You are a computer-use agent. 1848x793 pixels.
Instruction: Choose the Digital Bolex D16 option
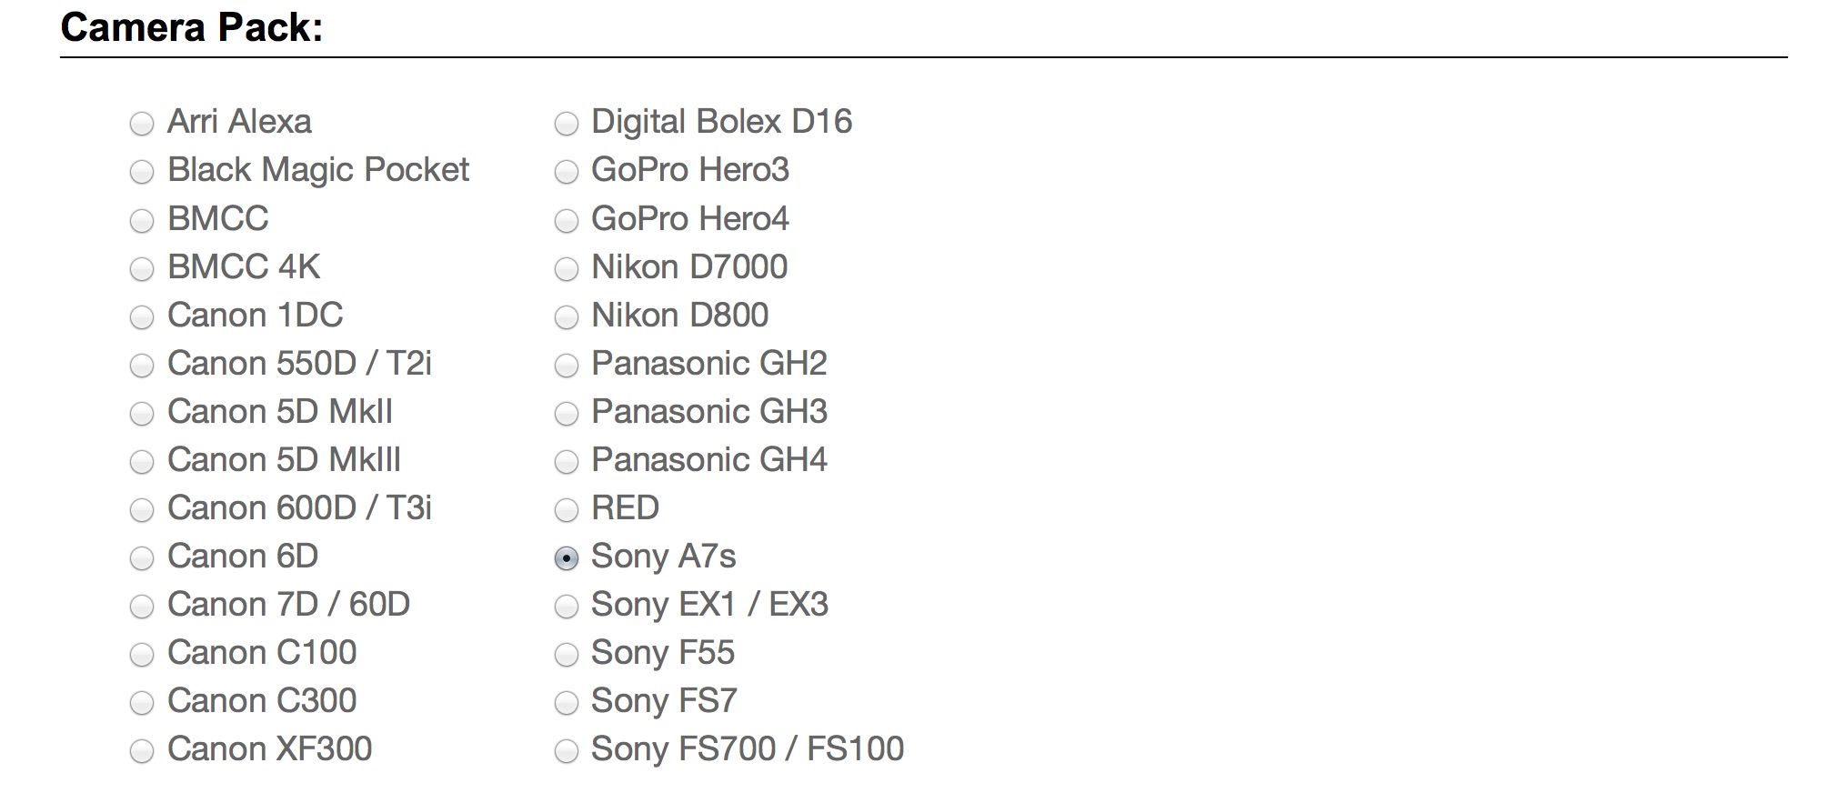pos(567,123)
